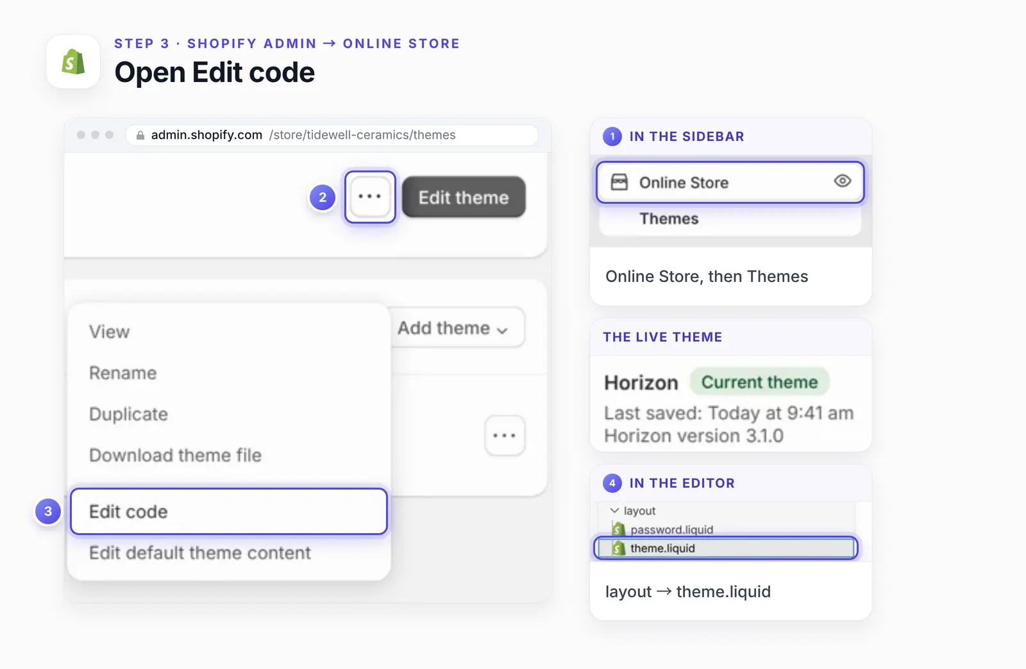This screenshot has width=1026, height=669.
Task: Open Themes in the sidebar
Action: (669, 219)
